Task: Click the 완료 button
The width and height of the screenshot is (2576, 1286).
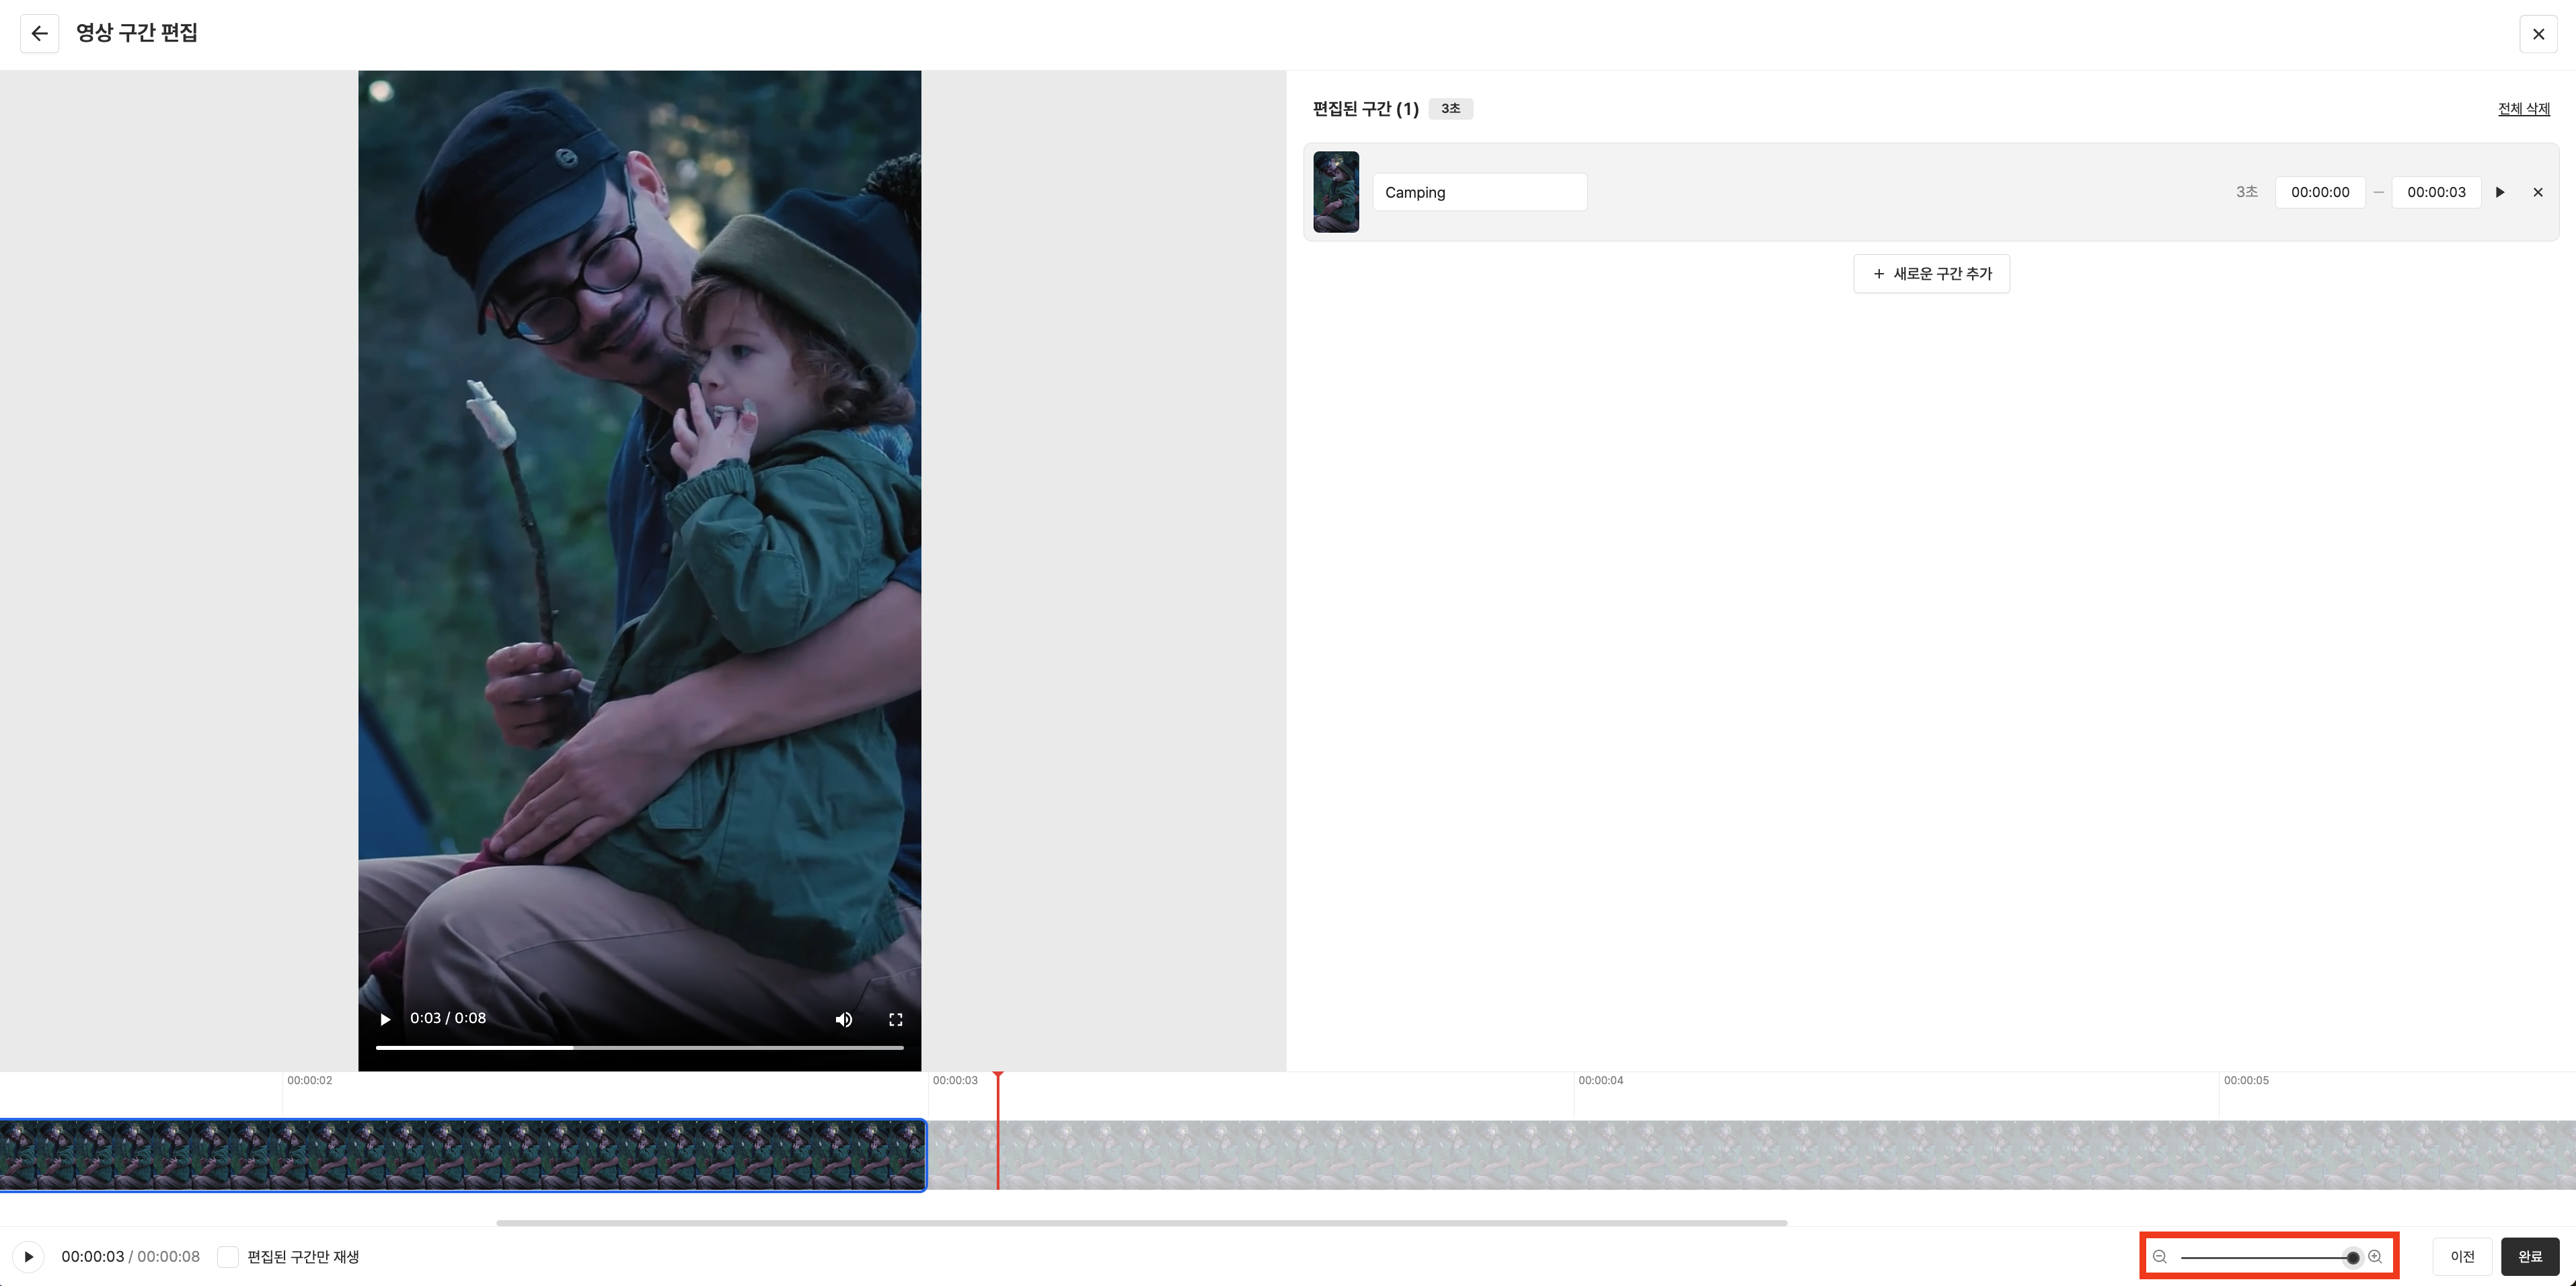Action: (x=2530, y=1256)
